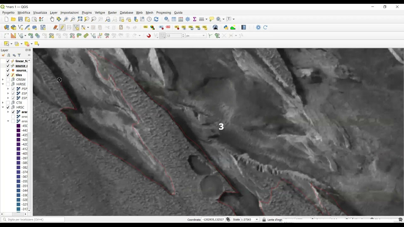This screenshot has width=404, height=227.
Task: Select the linear_fe layer in the panel
Action: pyautogui.click(x=21, y=61)
